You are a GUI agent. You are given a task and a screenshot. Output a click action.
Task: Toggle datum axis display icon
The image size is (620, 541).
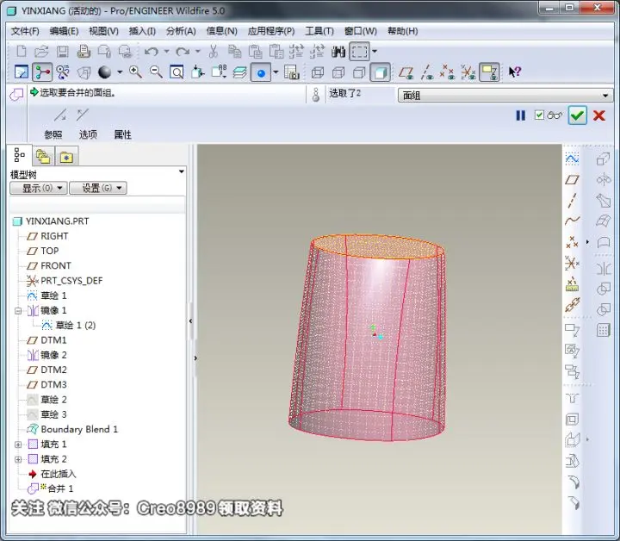426,72
